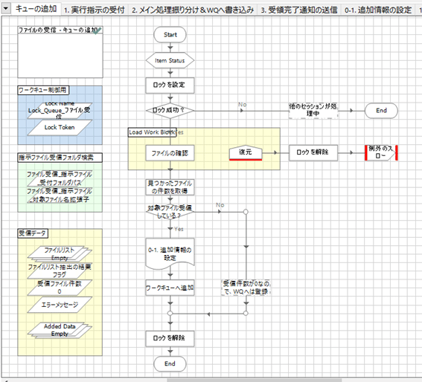The image size is (422, 382).
Task: Select the End stage at the flow bottom
Action: coord(170,363)
